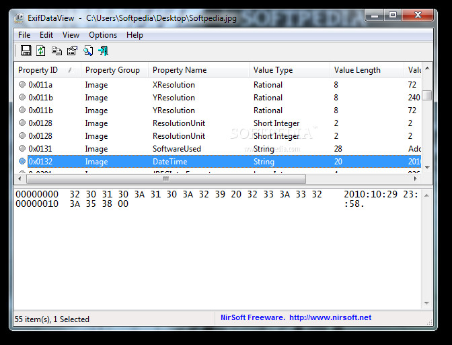
Task: Open the nirsoft.net link in status bar
Action: (x=330, y=317)
